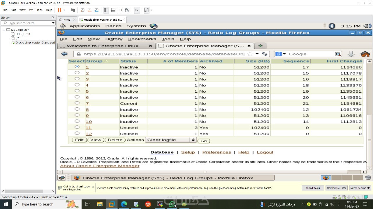Open the Firefox downloads arrow icon
The height and width of the screenshot is (209, 373).
(351, 54)
